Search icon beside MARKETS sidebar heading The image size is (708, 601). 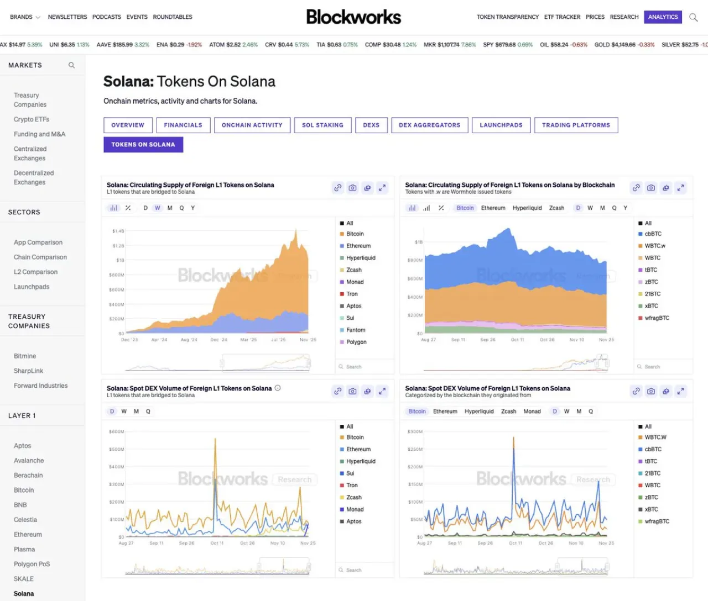tap(71, 65)
